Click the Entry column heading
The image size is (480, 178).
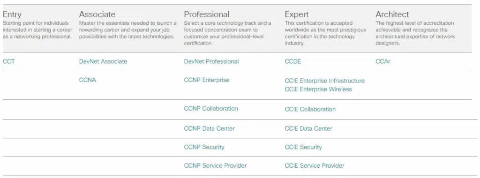(12, 15)
